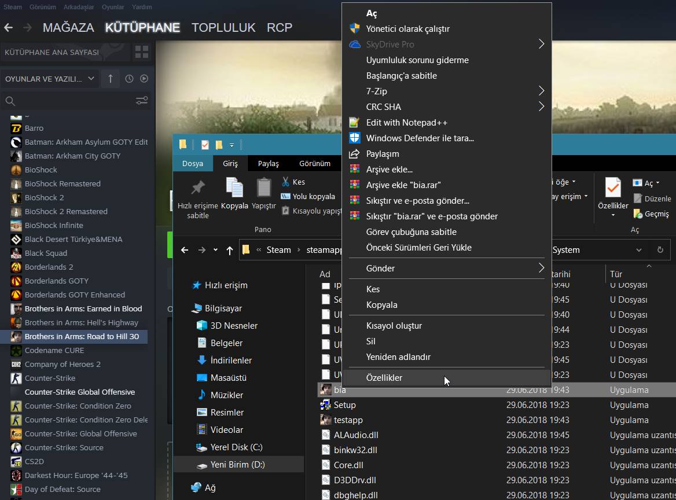Open Dosya tab in Explorer
Viewport: 676px width, 500px height.
tap(193, 164)
